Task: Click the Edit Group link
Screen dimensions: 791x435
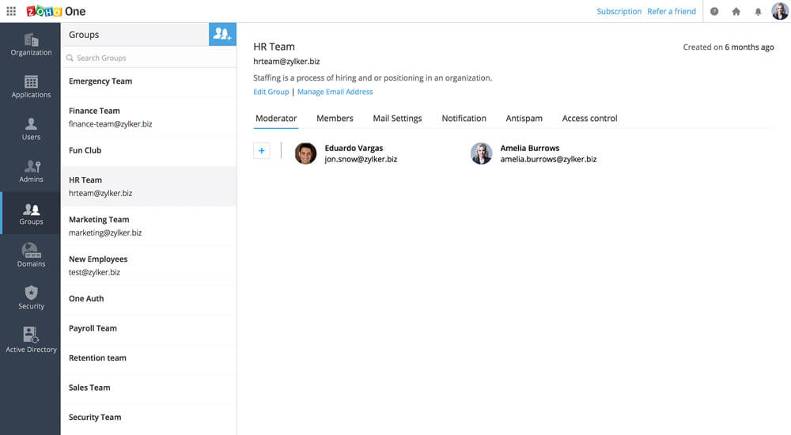Action: pyautogui.click(x=271, y=92)
